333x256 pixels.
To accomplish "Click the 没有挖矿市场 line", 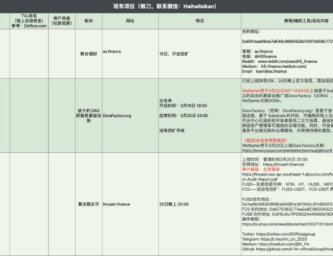I will (172, 131).
